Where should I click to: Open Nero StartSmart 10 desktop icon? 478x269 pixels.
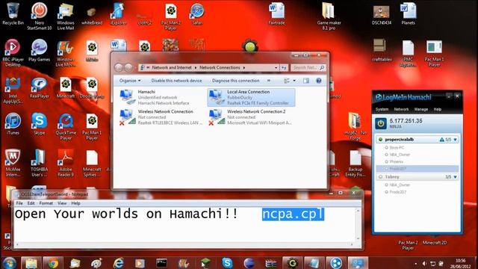tap(40, 16)
